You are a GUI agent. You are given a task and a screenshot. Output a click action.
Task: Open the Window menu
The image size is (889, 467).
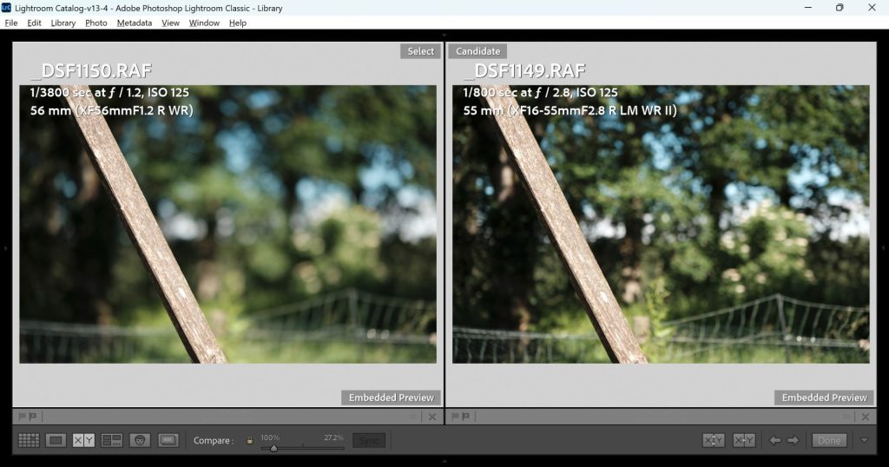coord(204,23)
